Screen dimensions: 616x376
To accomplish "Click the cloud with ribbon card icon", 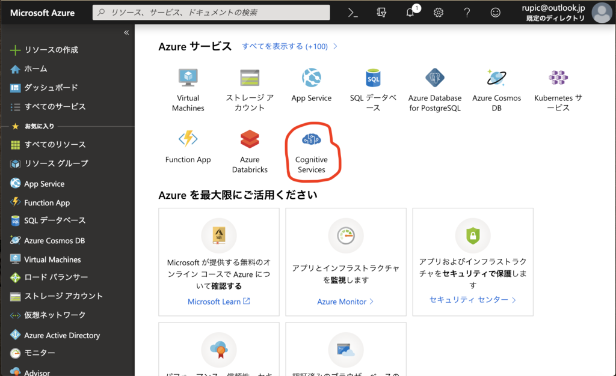I will point(219,350).
